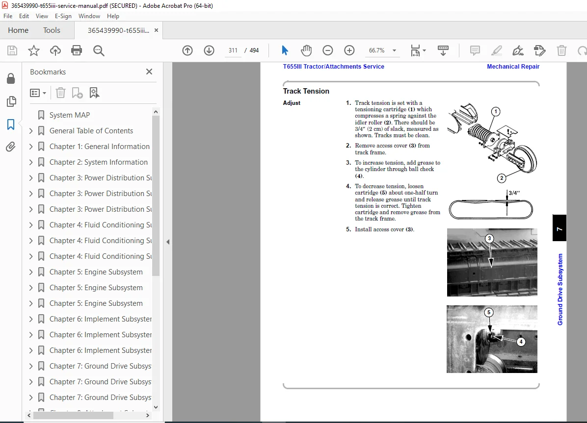Open the Attachments paperclip panel
Image resolution: width=587 pixels, height=423 pixels.
11,147
